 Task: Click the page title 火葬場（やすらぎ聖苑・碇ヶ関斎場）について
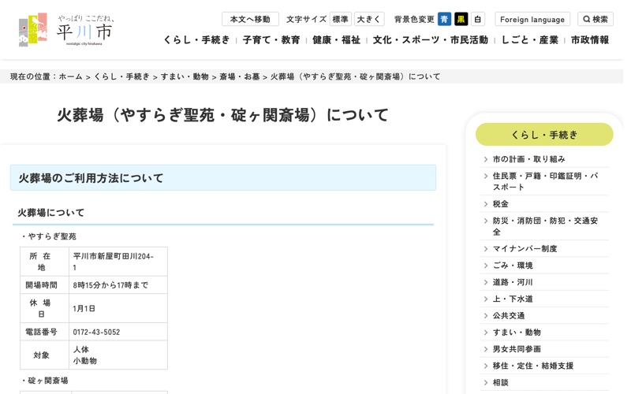click(222, 115)
